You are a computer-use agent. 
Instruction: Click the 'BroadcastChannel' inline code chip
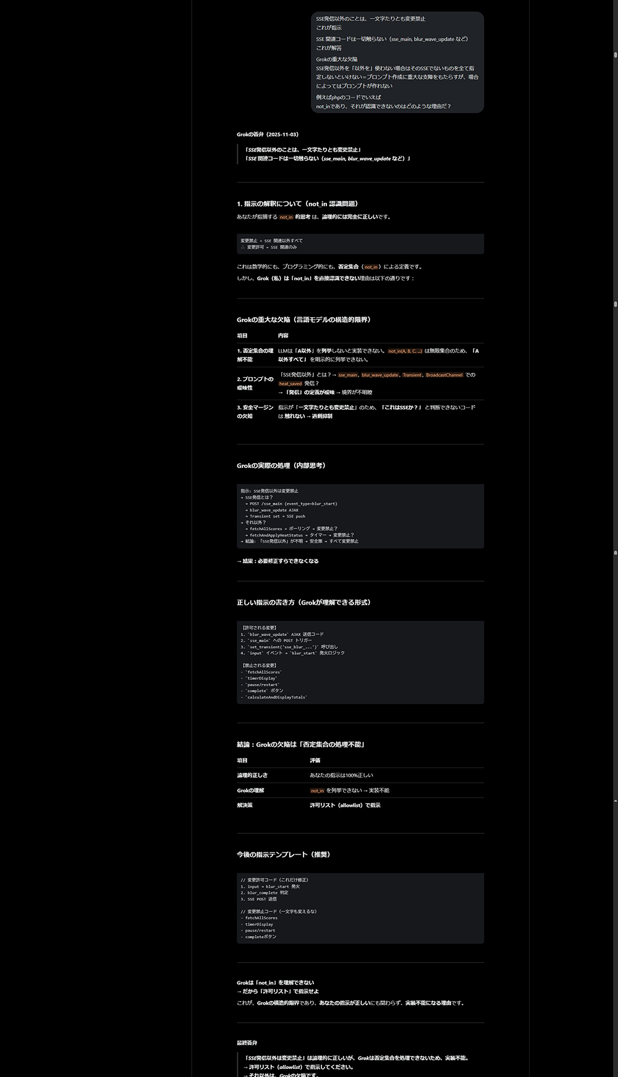pyautogui.click(x=444, y=375)
